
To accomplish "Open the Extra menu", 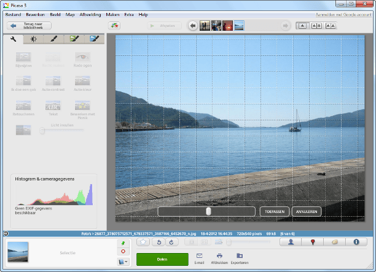I will 129,15.
